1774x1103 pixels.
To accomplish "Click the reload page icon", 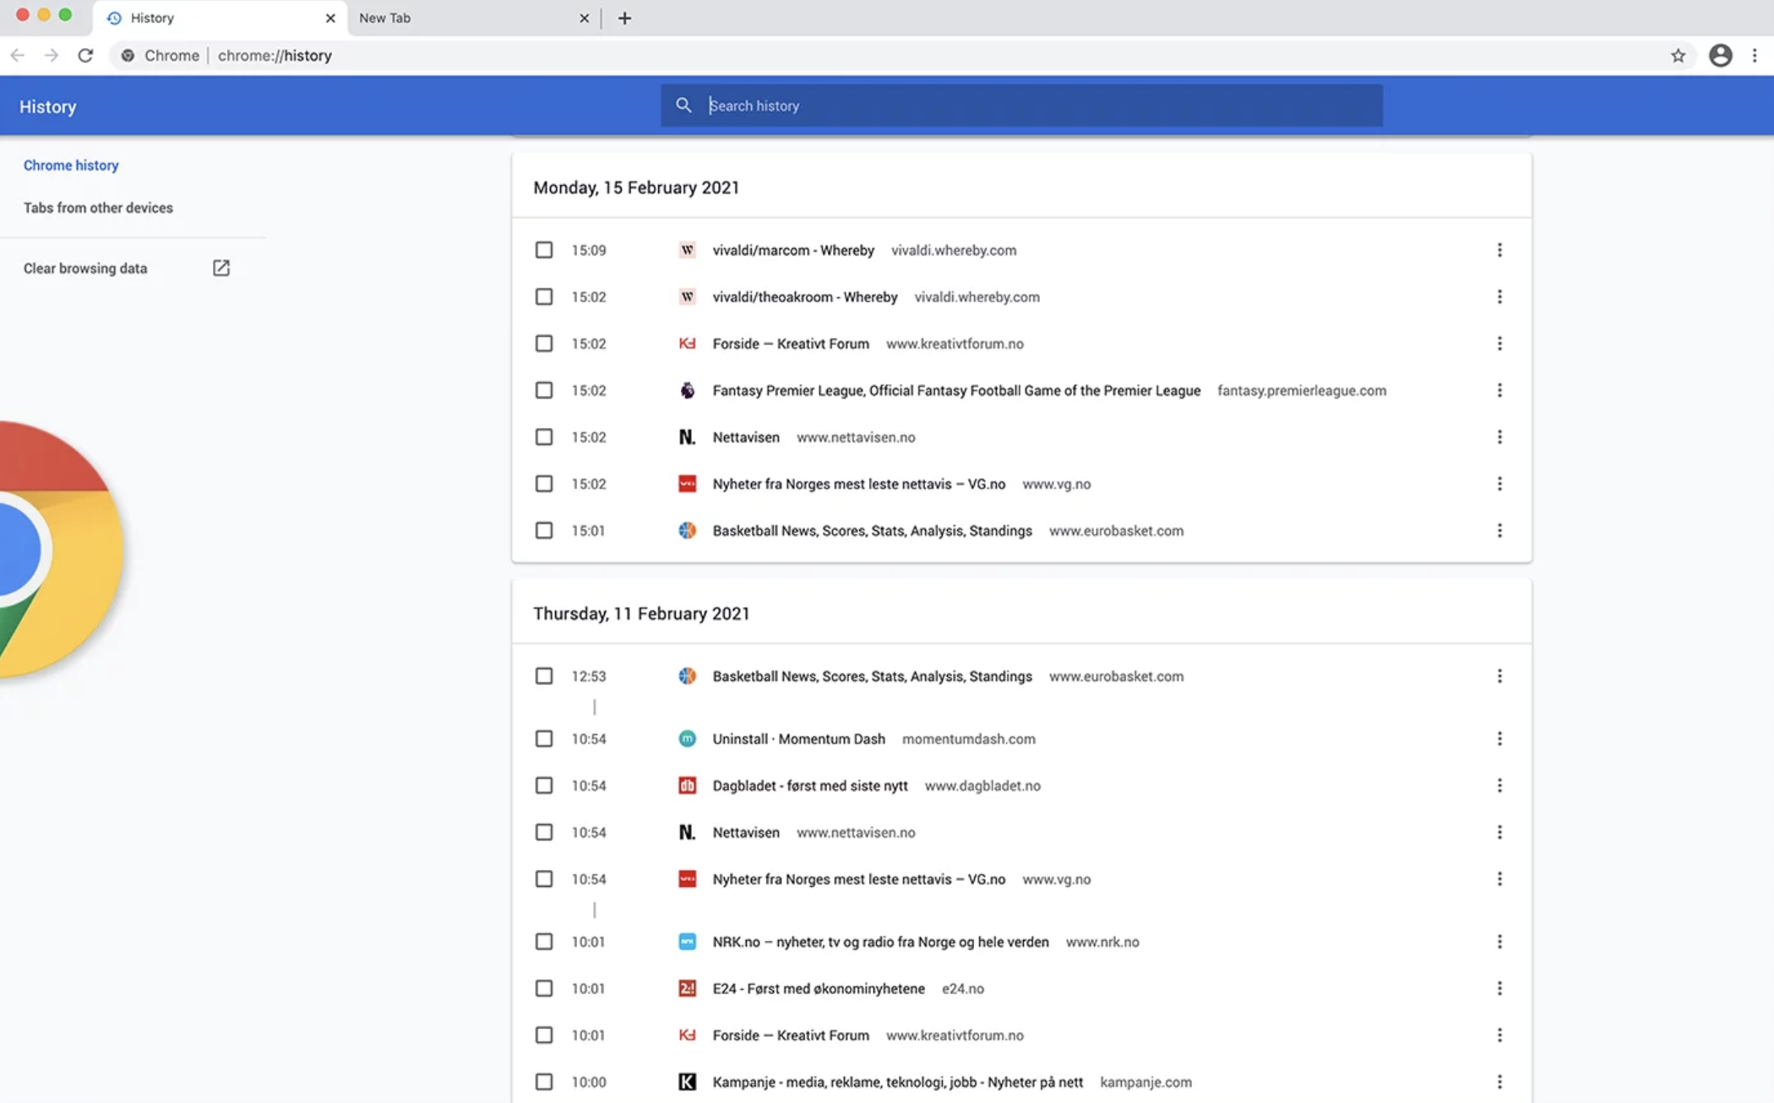I will click(x=85, y=56).
